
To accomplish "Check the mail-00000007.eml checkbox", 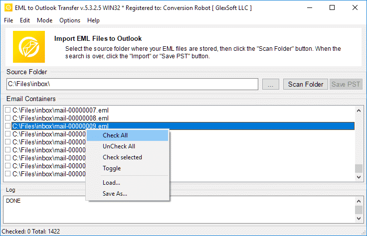I will [7, 110].
